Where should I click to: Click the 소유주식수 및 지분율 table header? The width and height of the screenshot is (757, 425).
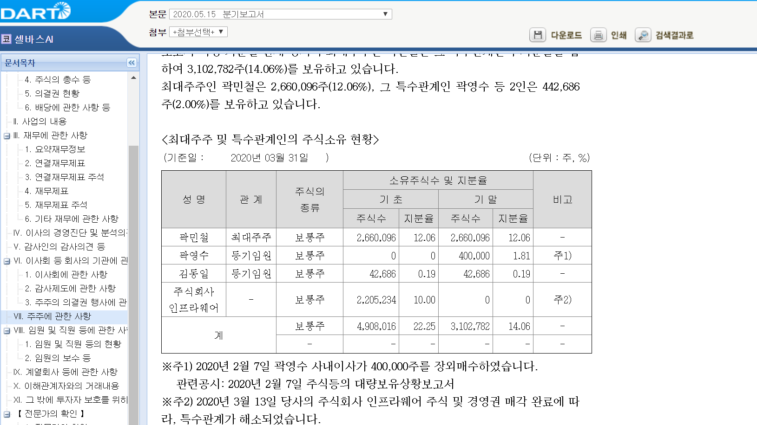438,180
